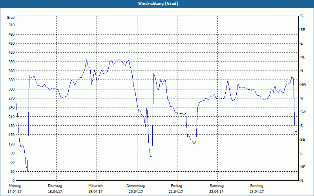The height and width of the screenshot is (196, 314).
Task: Click the SE compass label just above 120
Action: point(303,140)
